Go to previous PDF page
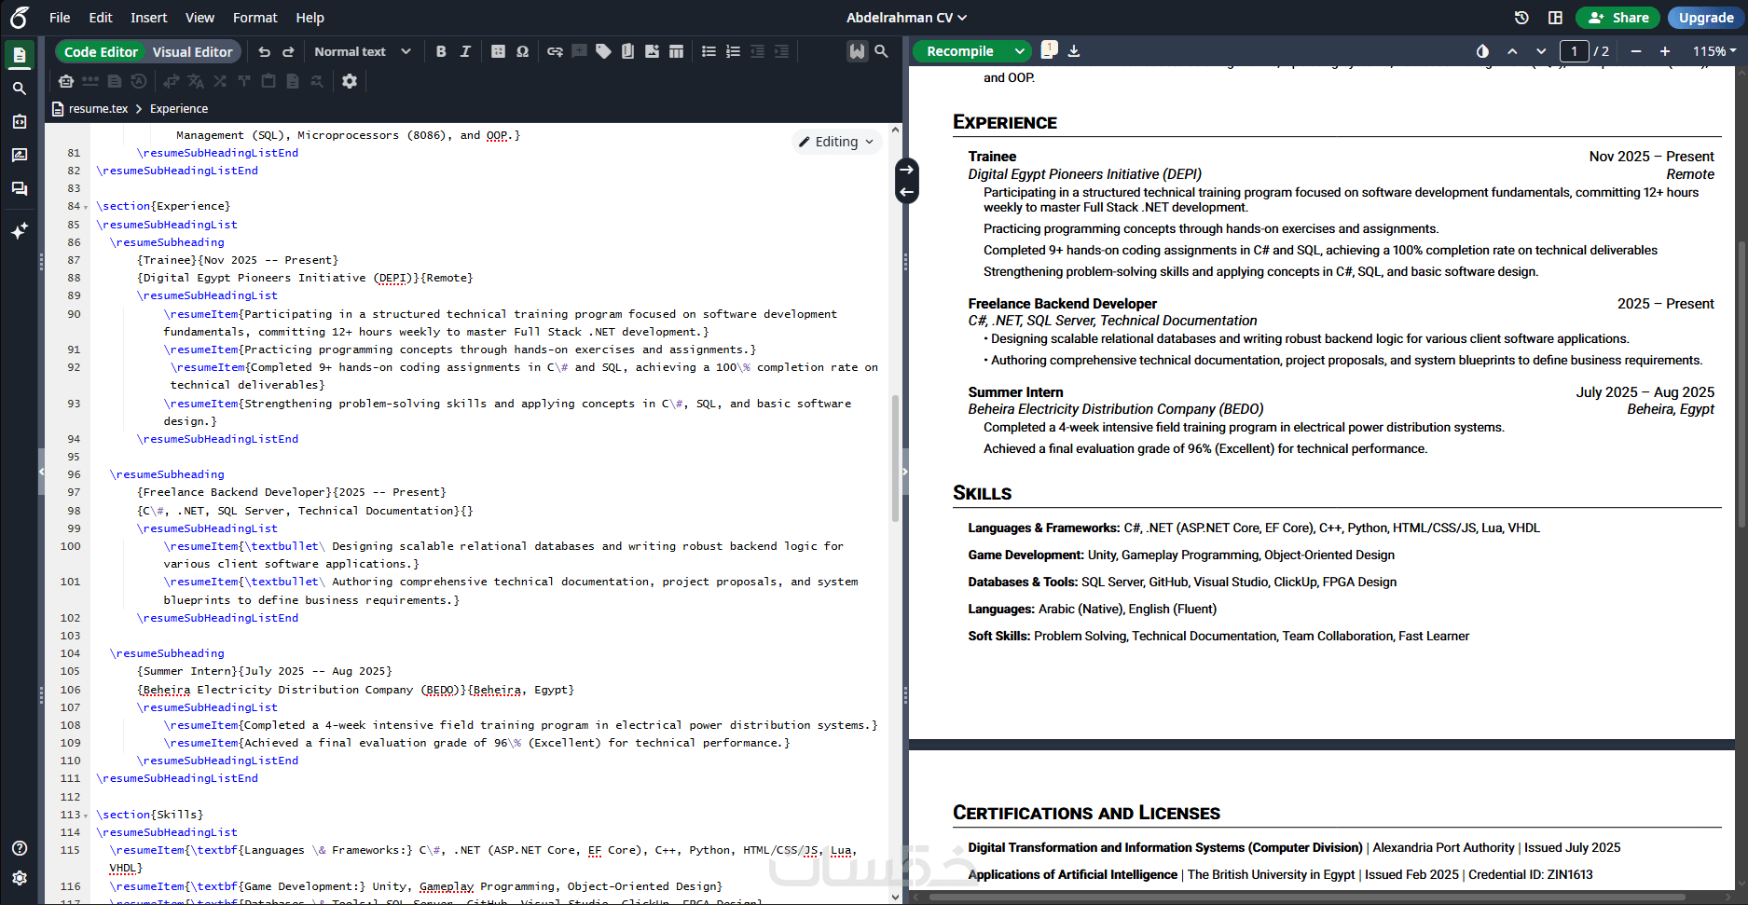Image resolution: width=1748 pixels, height=905 pixels. 1512,51
